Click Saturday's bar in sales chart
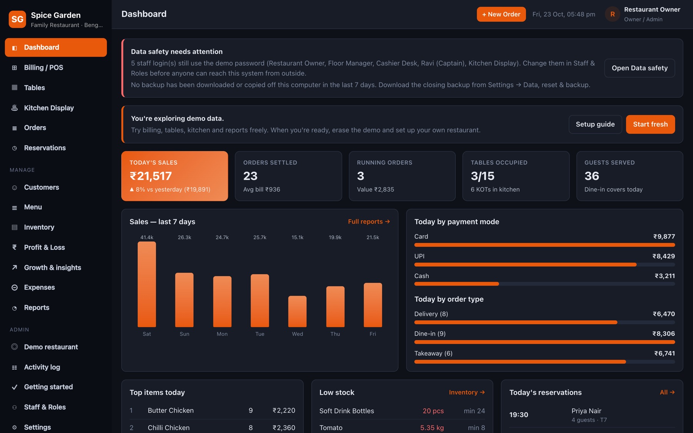Viewport: 693px width, 433px height. 147,284
